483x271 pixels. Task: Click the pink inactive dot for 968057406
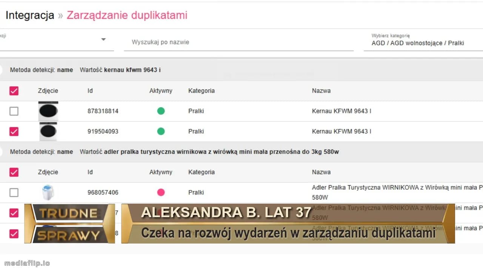tap(161, 192)
